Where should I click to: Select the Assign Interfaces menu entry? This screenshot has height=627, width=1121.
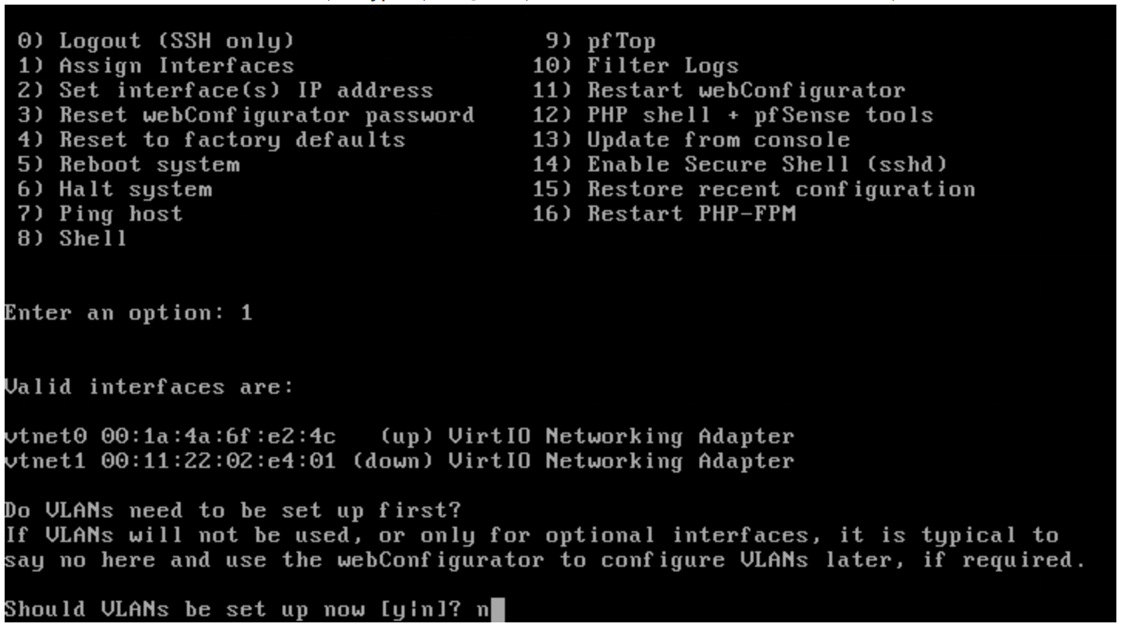[155, 66]
